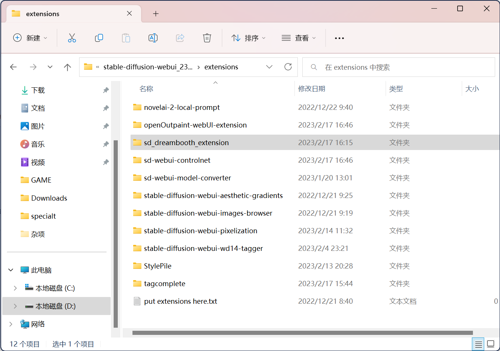Expand 本地磁盘 (C:) tree node

[x=15, y=288]
